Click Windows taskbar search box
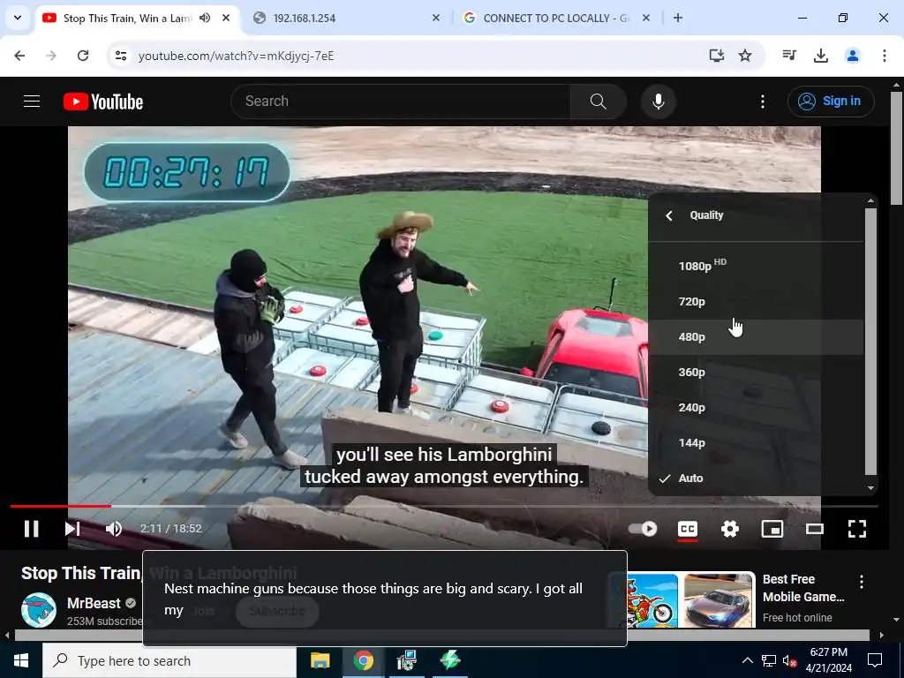 pos(170,660)
